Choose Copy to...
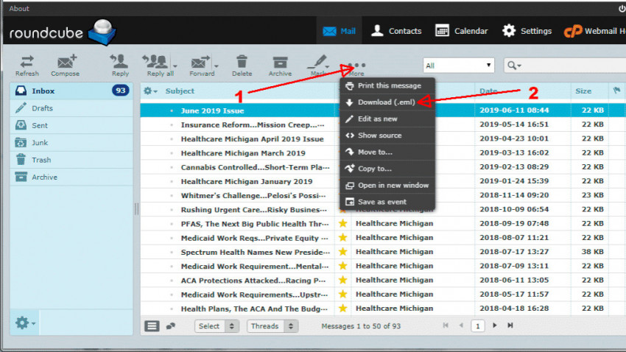The height and width of the screenshot is (352, 626). tap(387, 169)
